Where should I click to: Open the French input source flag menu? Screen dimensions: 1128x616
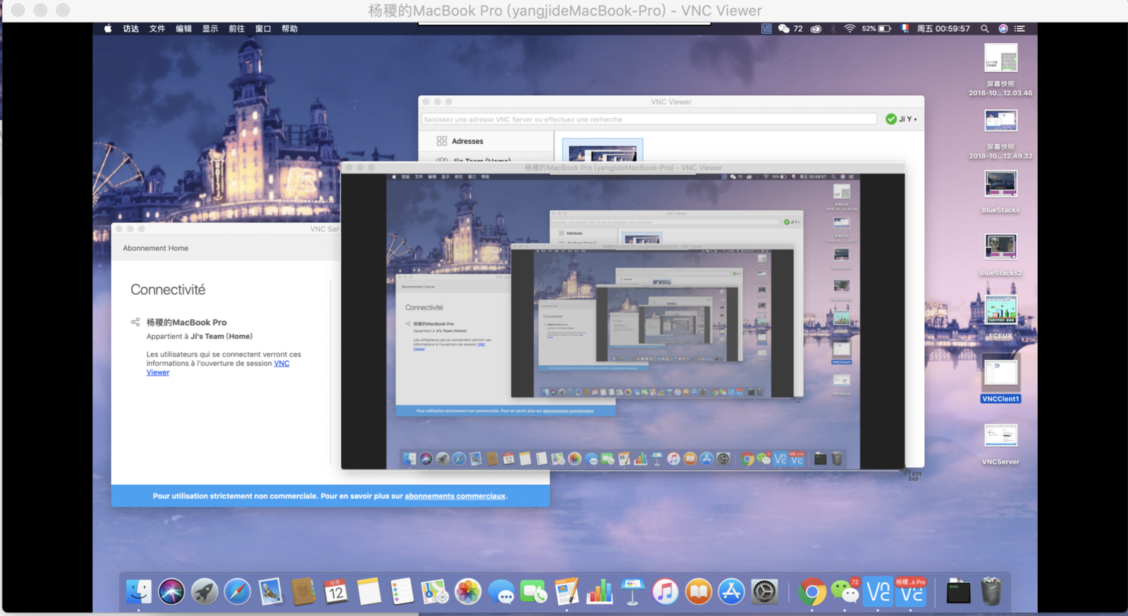click(905, 29)
